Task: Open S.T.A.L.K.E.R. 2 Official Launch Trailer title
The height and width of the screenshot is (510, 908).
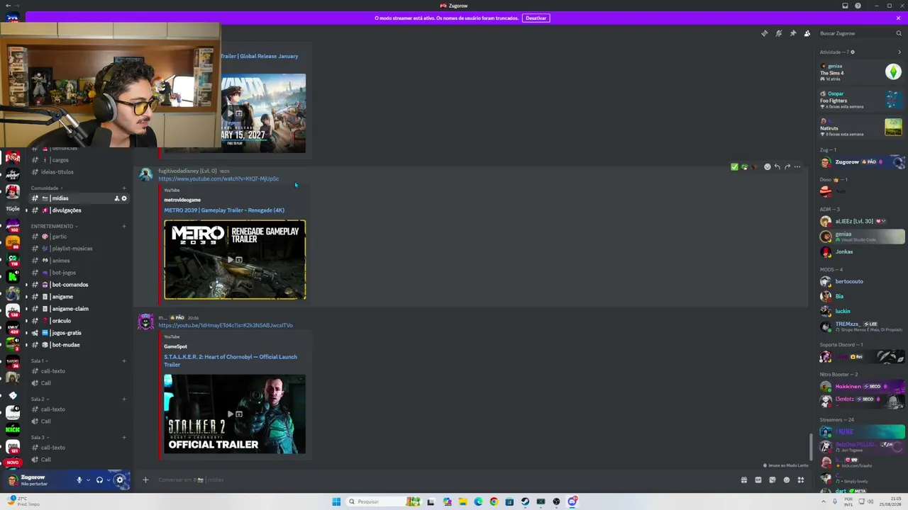Action: pyautogui.click(x=231, y=361)
